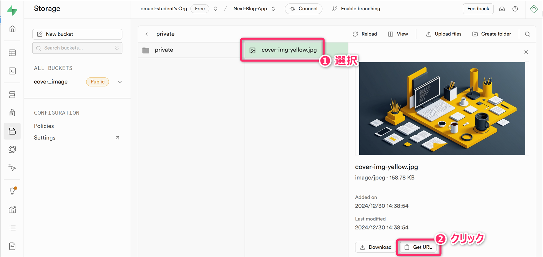Image resolution: width=543 pixels, height=257 pixels.
Task: Open the Next-Blog-App project switcher
Action: pyautogui.click(x=273, y=9)
